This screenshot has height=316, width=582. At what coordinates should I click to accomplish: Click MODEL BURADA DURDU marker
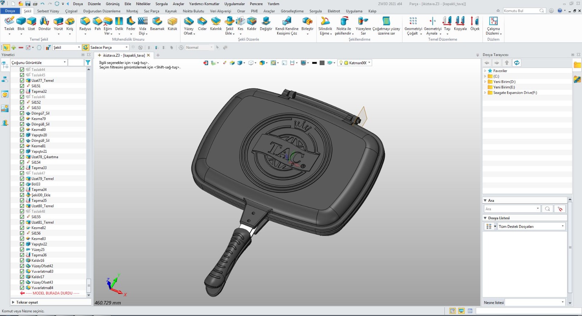[x=52, y=293]
